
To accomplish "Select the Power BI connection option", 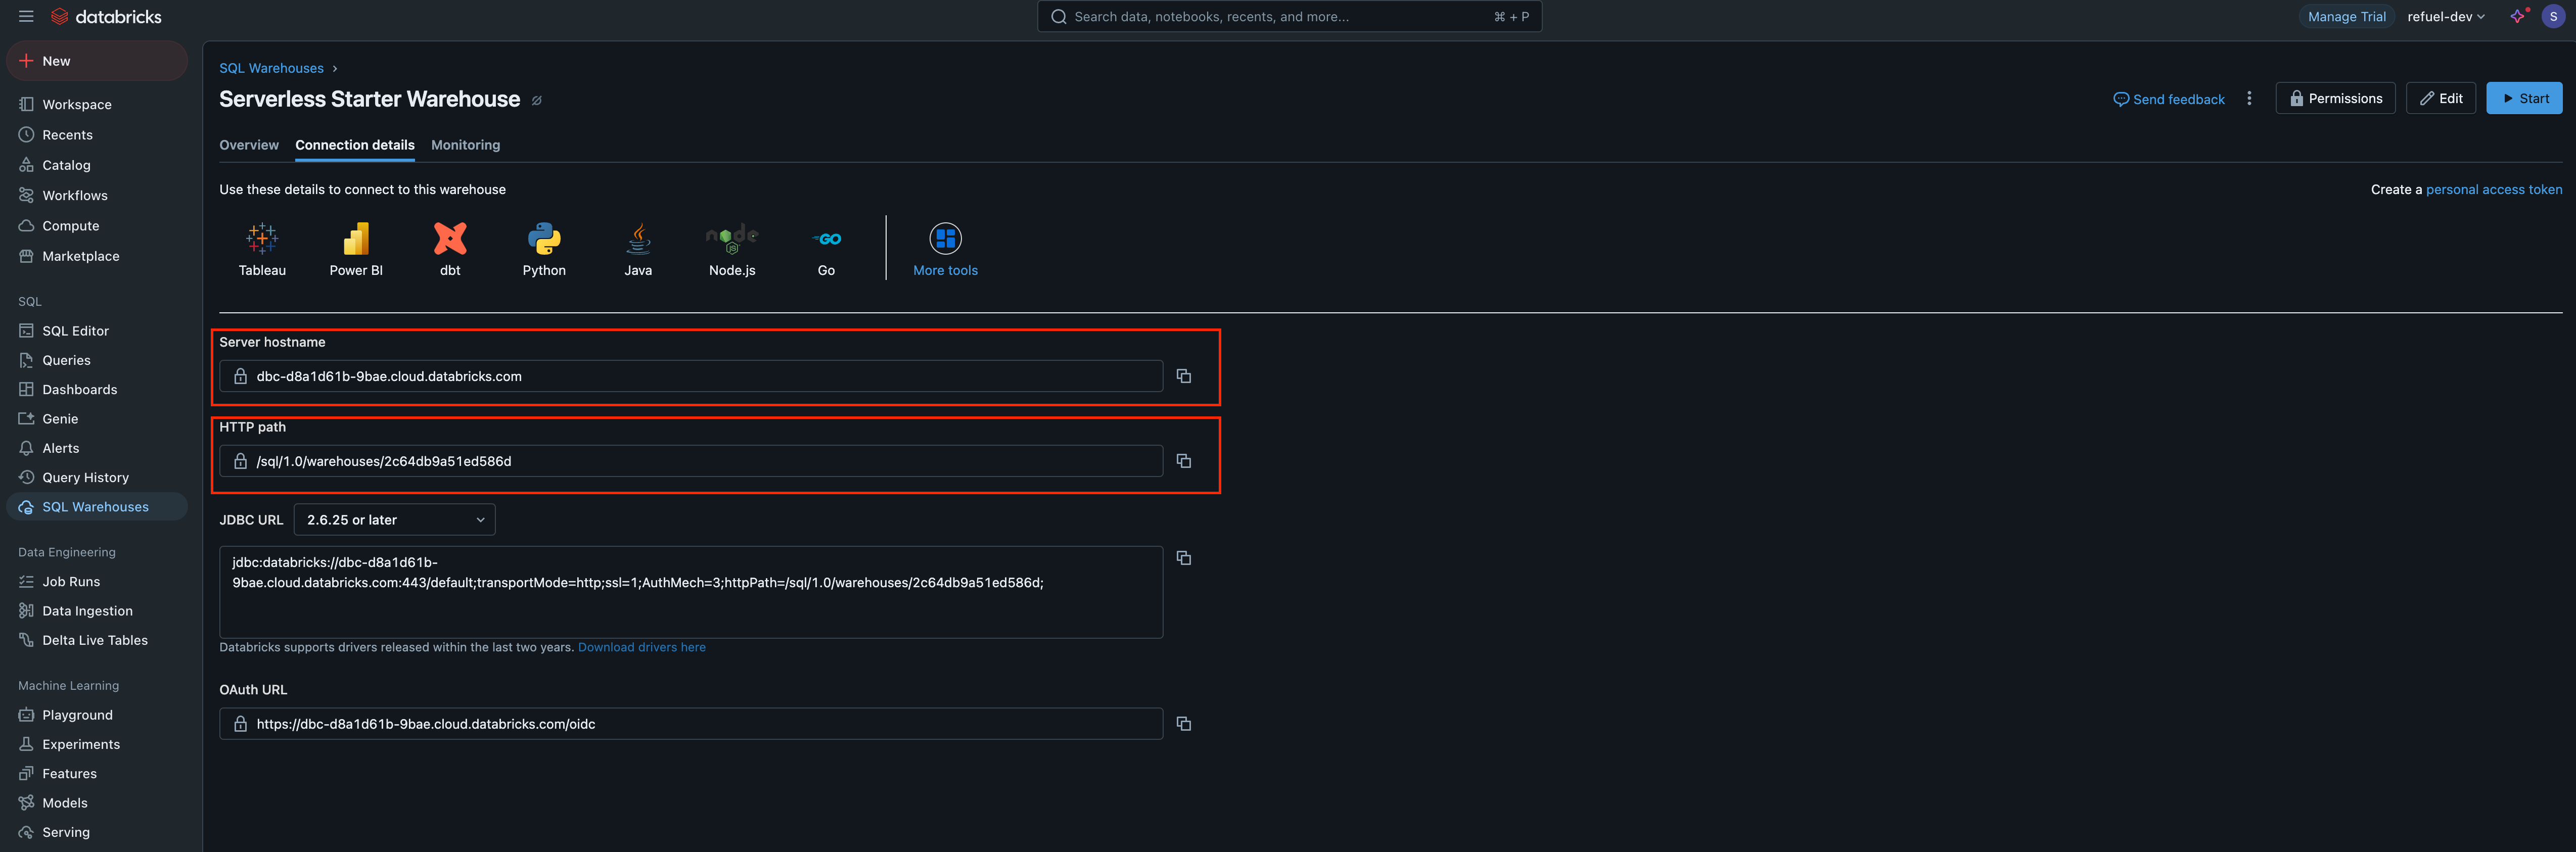I will tap(356, 248).
